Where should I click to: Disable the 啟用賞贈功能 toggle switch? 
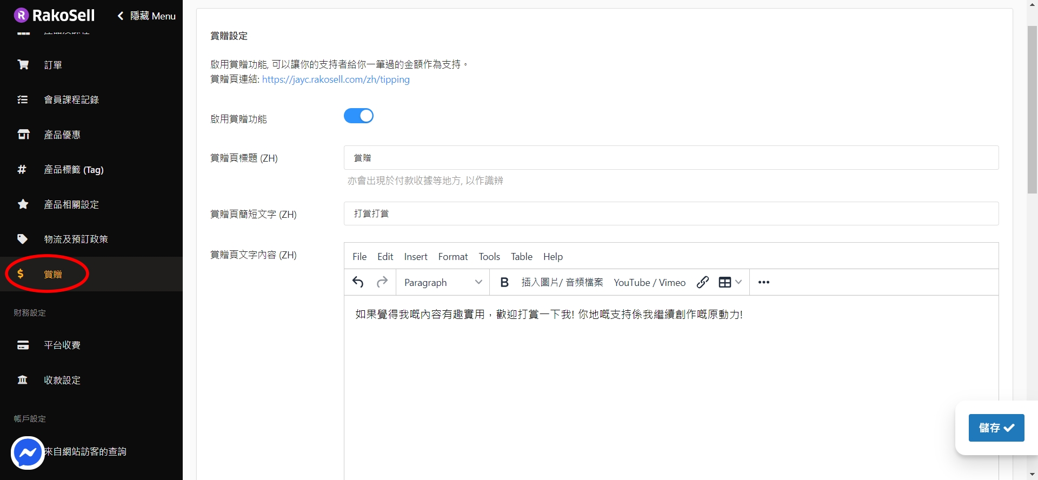(358, 116)
